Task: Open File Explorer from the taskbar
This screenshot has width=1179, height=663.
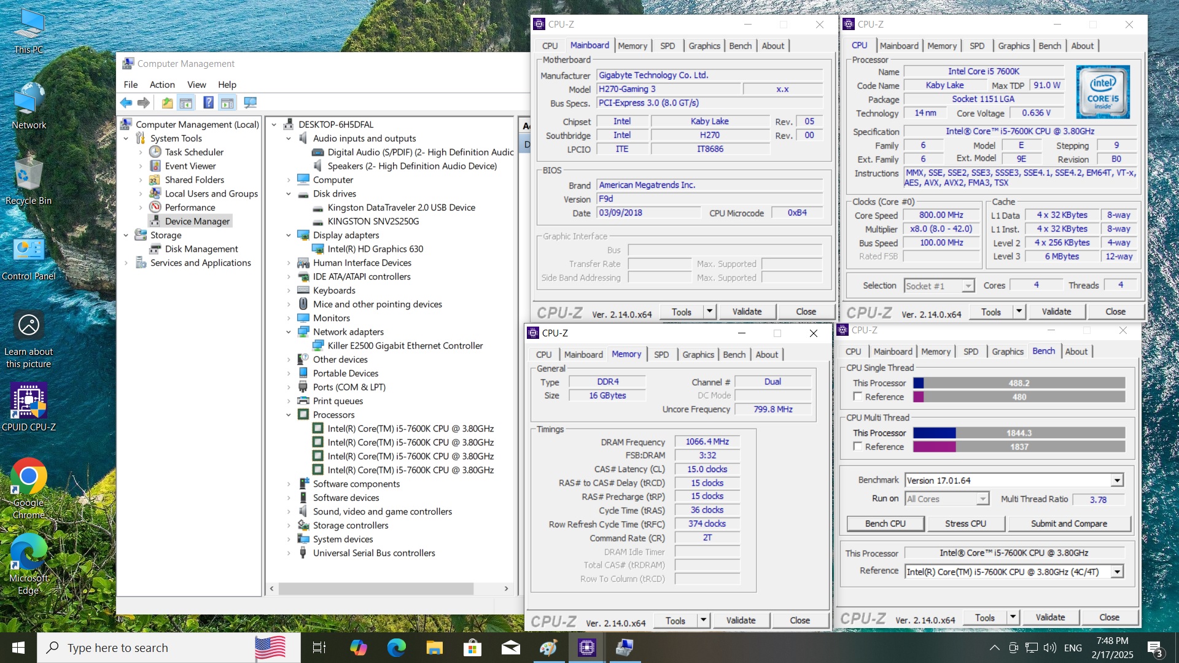Action: tap(435, 648)
